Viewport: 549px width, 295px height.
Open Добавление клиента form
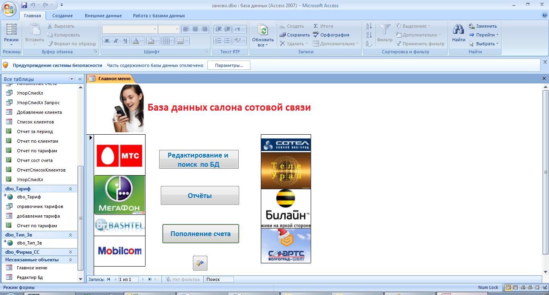pyautogui.click(x=39, y=112)
